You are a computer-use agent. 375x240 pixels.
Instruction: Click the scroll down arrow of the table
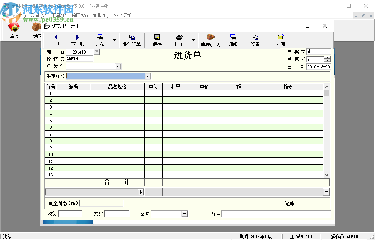click(x=326, y=175)
